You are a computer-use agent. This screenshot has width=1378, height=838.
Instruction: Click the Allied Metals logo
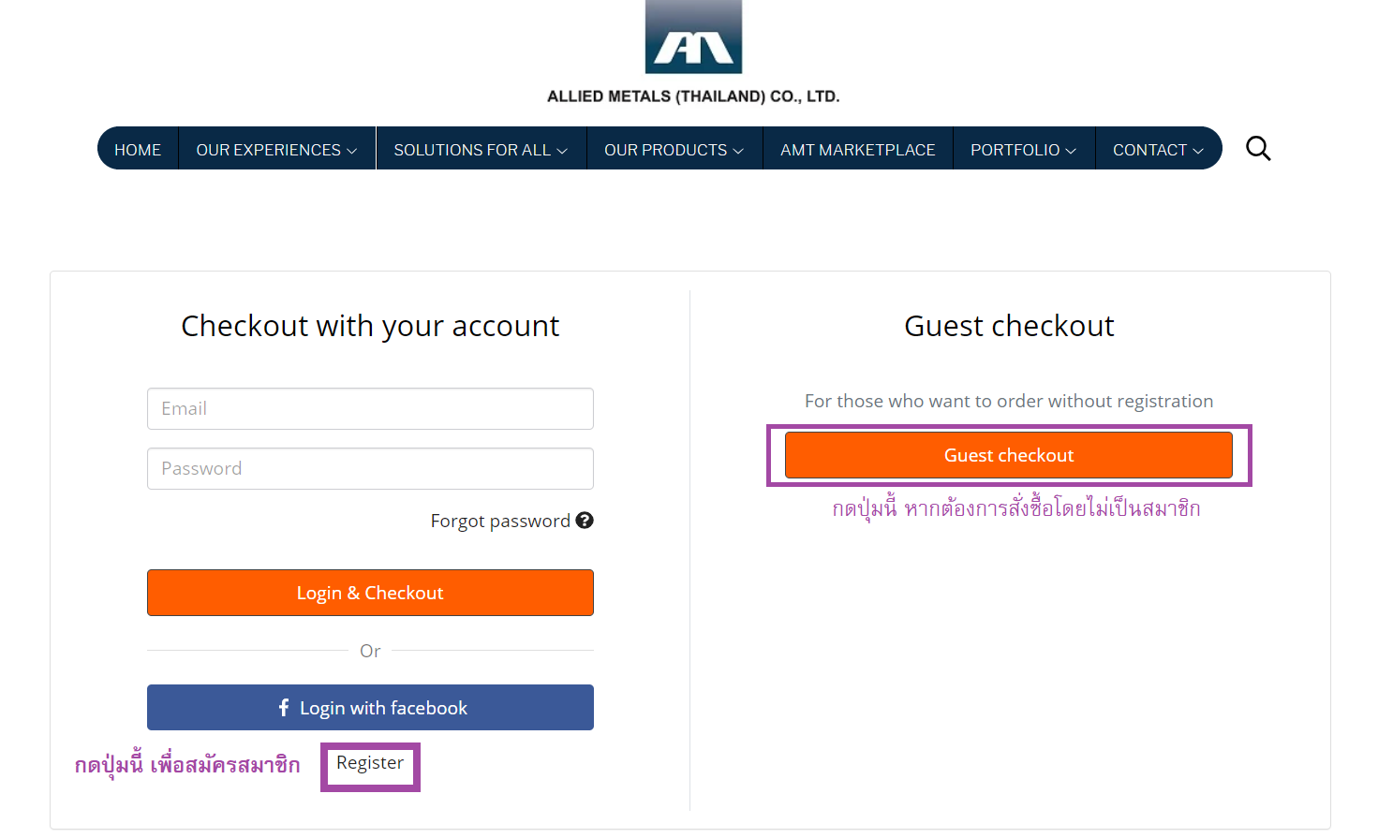(x=693, y=37)
